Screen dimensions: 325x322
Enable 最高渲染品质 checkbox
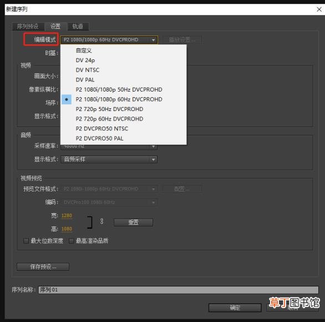click(x=72, y=241)
